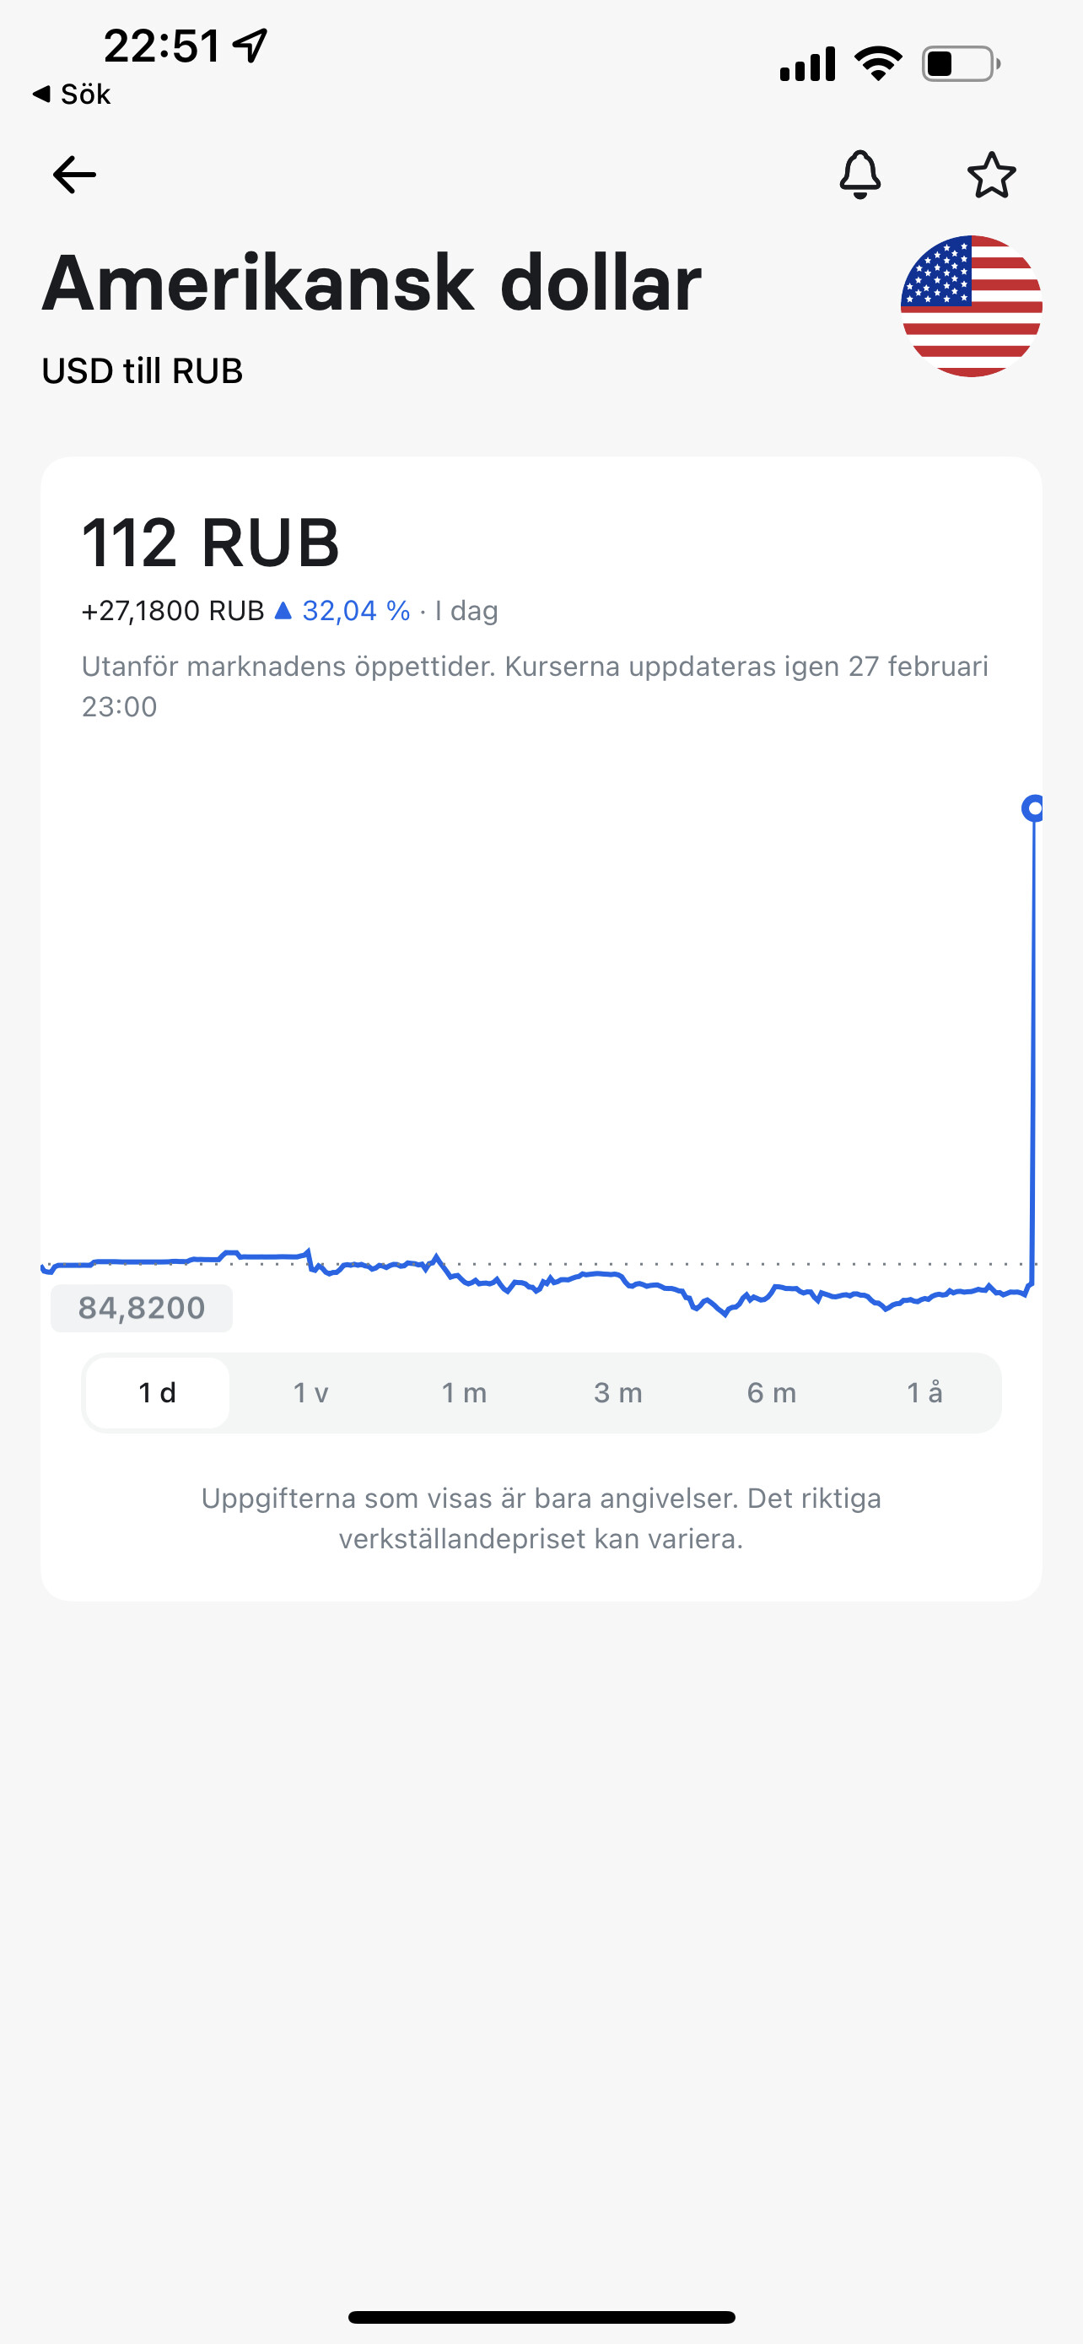Tap the 112 RUB exchange rate

tap(210, 543)
